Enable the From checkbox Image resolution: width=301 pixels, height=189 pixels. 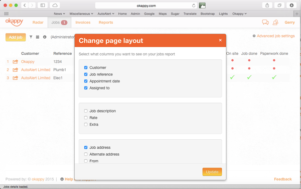(x=86, y=161)
